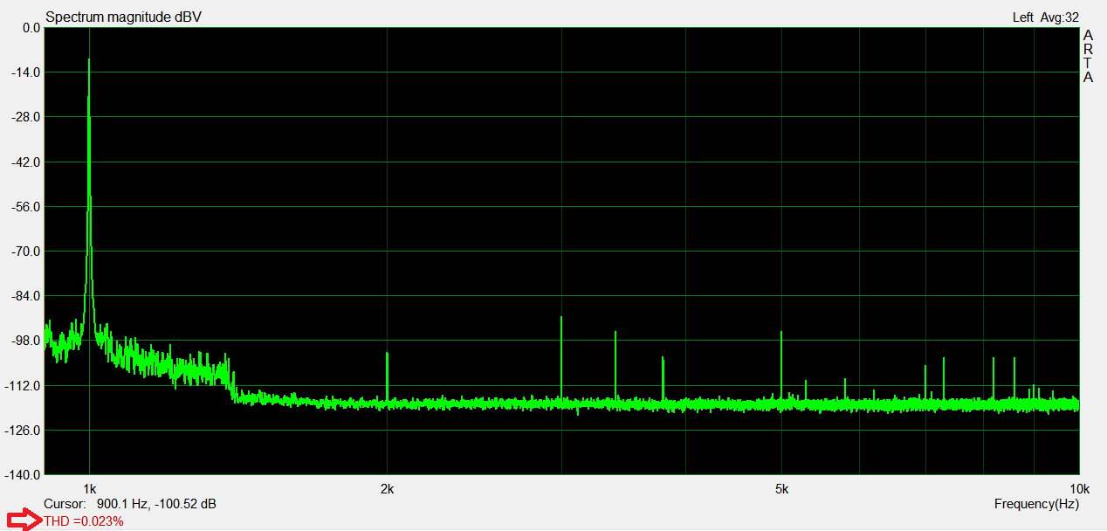
Task: Click the vertical ARTA label
Action: [1088, 56]
